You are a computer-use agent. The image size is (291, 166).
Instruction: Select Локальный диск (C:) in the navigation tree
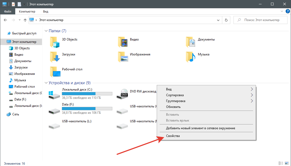(28, 93)
